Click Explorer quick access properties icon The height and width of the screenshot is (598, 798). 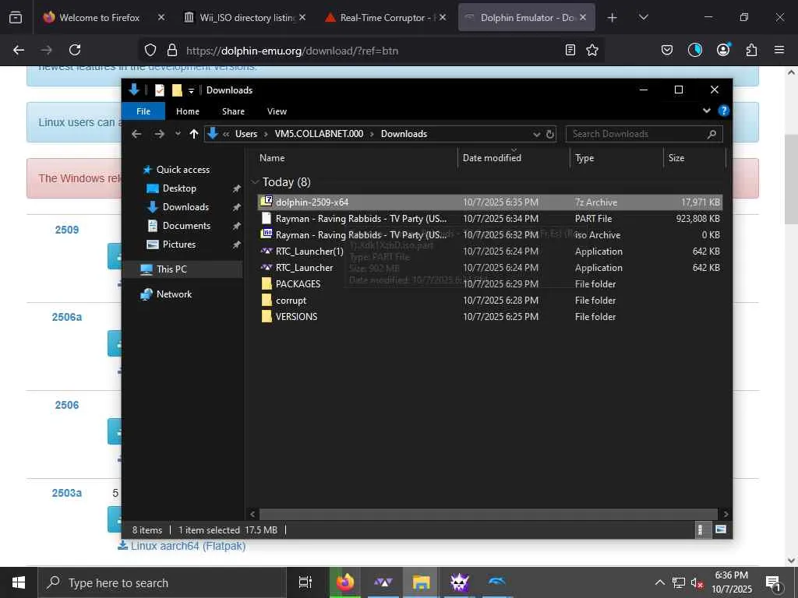(159, 90)
